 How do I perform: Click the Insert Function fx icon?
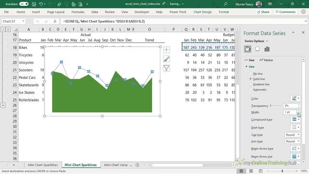(55, 21)
